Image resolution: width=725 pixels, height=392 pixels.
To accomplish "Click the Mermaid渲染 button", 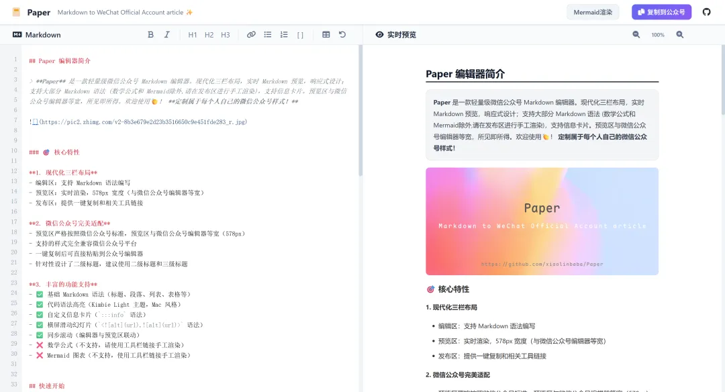I will (x=593, y=13).
